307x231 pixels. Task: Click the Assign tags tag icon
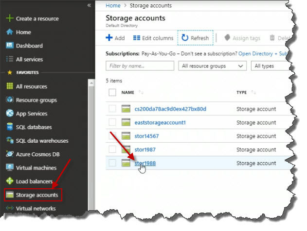point(227,37)
